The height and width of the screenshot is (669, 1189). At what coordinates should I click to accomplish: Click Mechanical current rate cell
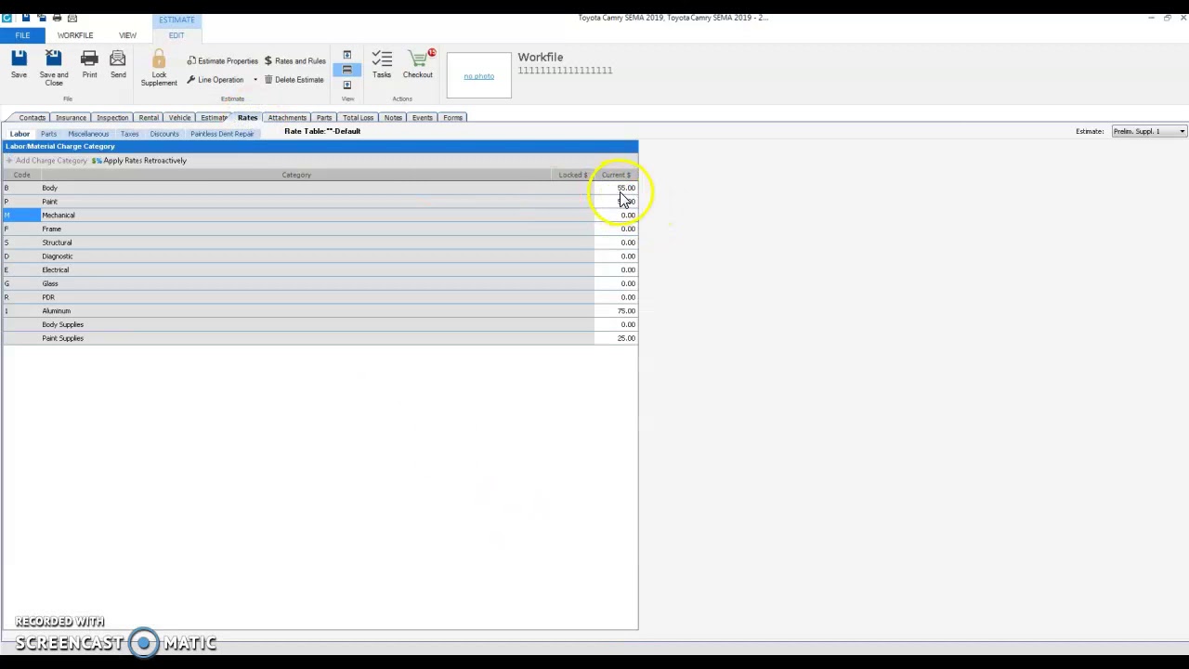616,216
